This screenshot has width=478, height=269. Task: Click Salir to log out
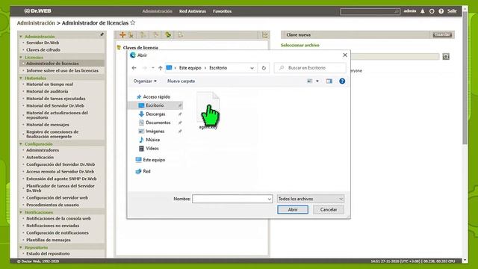(x=452, y=11)
